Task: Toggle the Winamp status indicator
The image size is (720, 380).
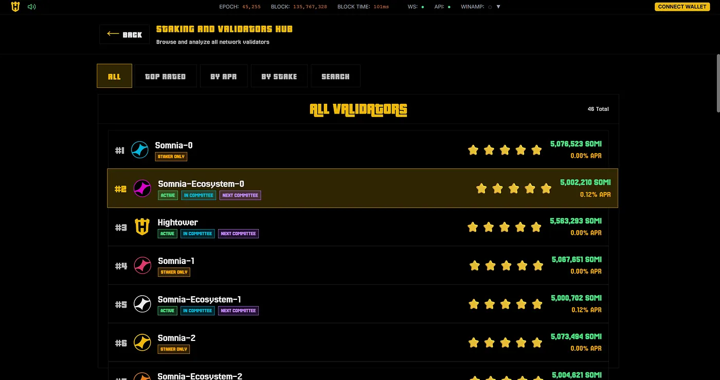Action: [490, 7]
